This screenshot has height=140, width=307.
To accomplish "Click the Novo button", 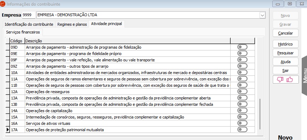I will [x=285, y=16].
